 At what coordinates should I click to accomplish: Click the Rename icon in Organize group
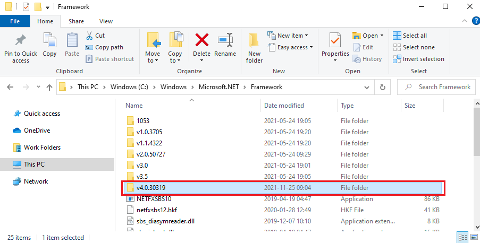225,41
